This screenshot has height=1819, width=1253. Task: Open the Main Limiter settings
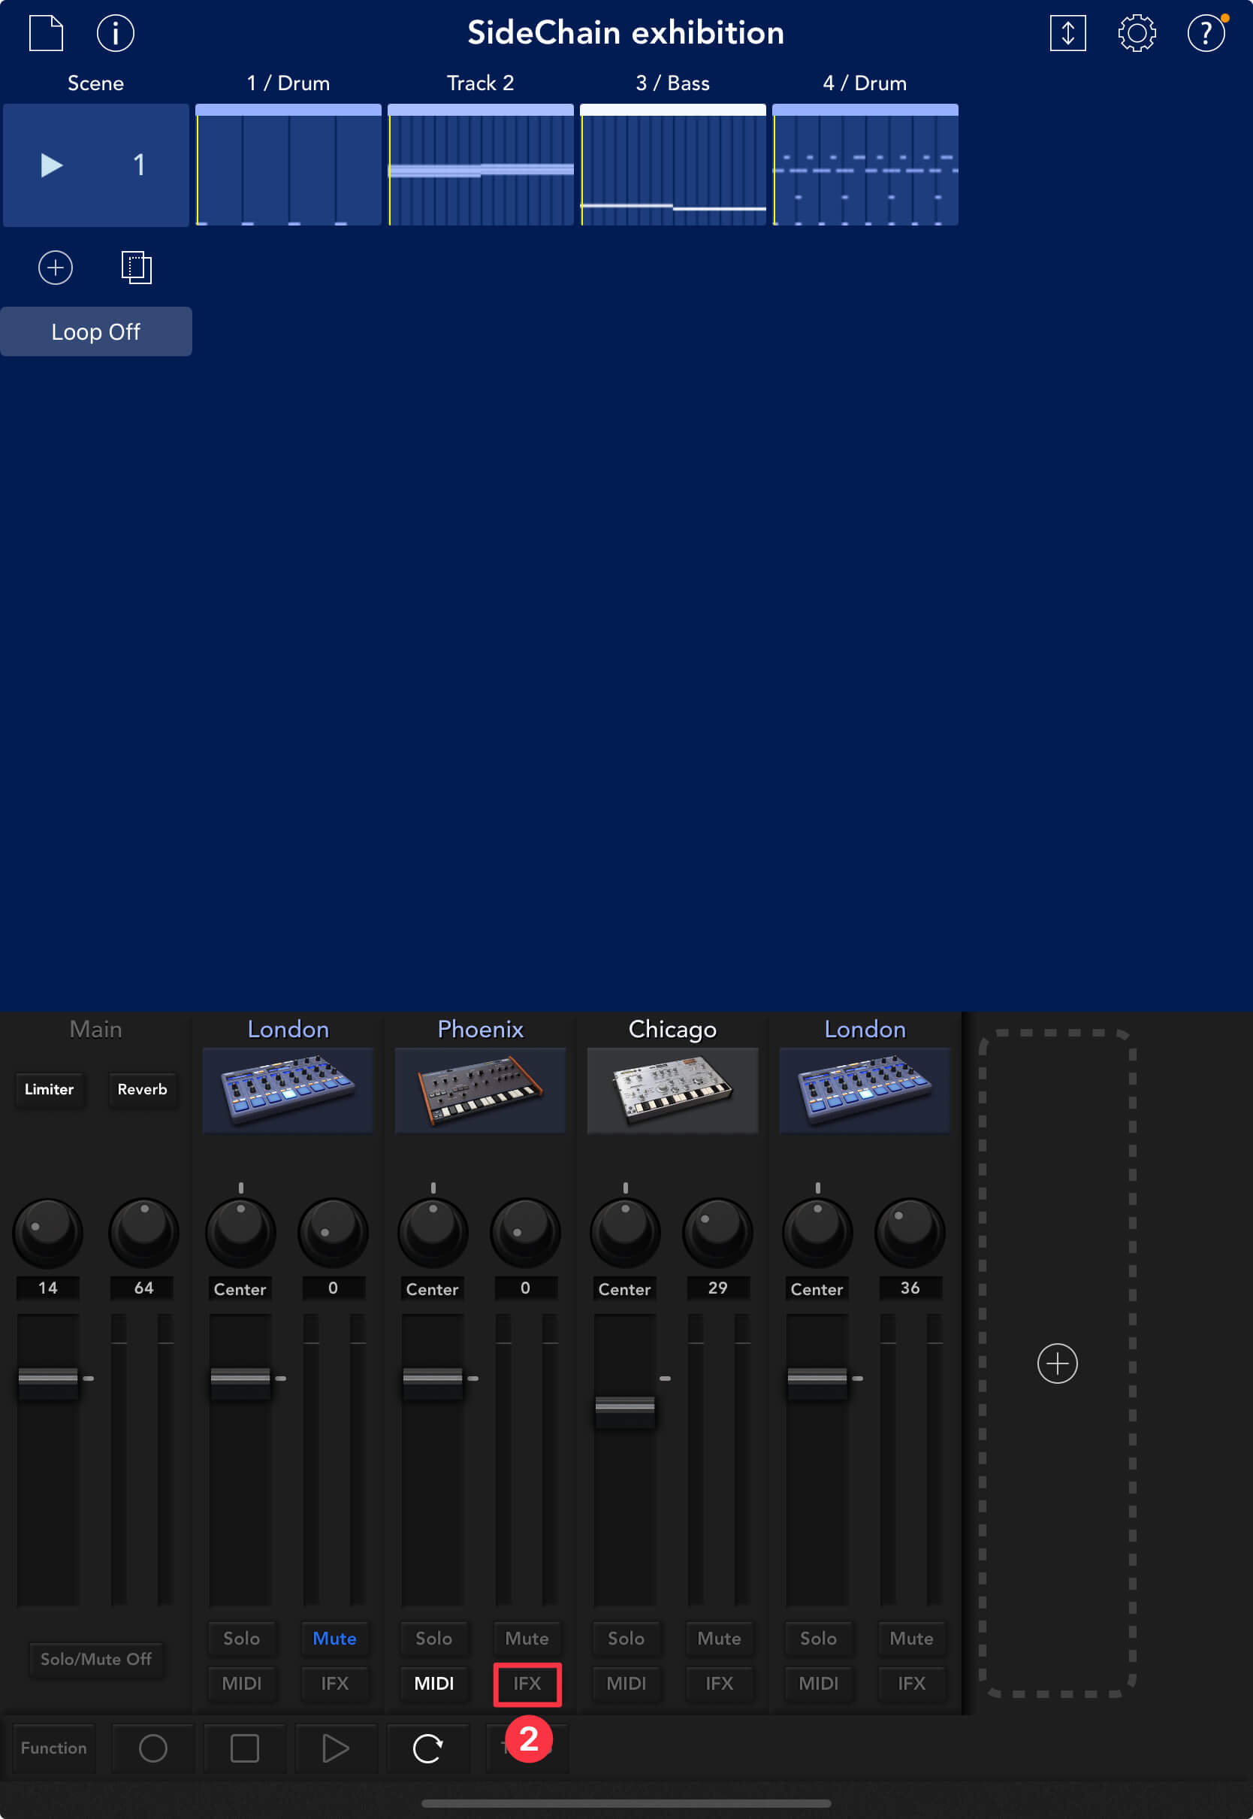click(x=49, y=1089)
